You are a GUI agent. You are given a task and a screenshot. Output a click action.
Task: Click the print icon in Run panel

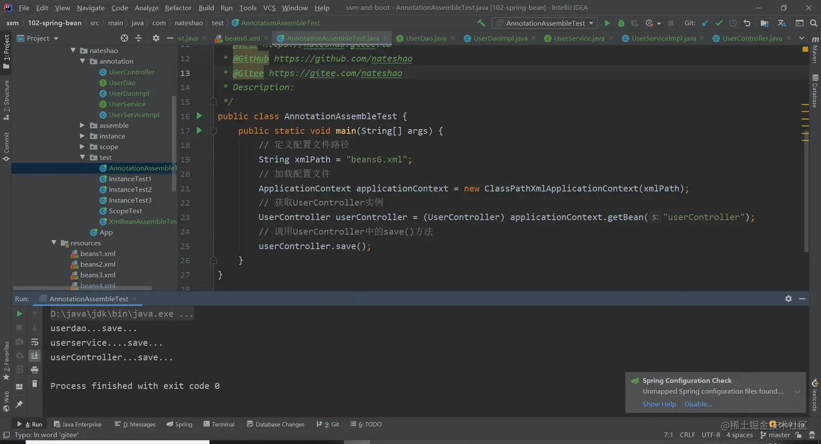(34, 370)
